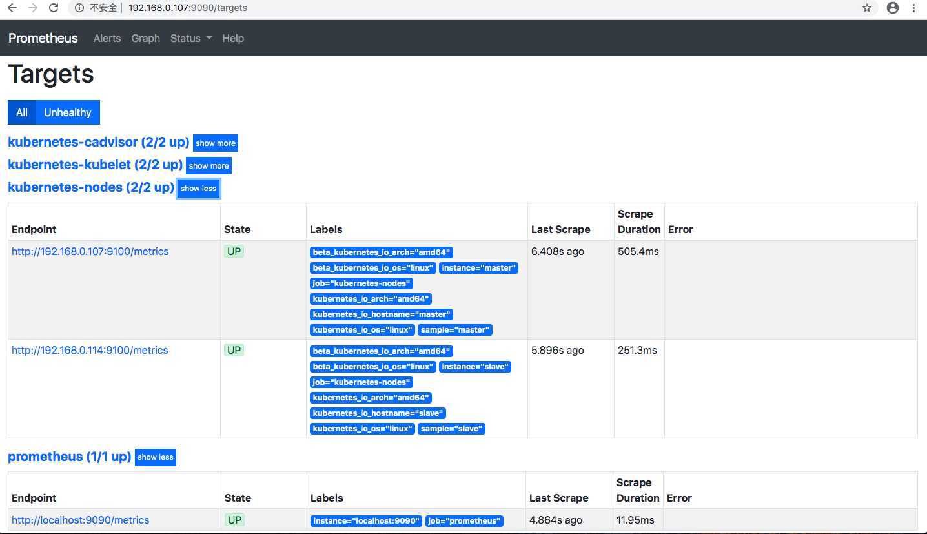Click sample="master" label badge

(455, 330)
